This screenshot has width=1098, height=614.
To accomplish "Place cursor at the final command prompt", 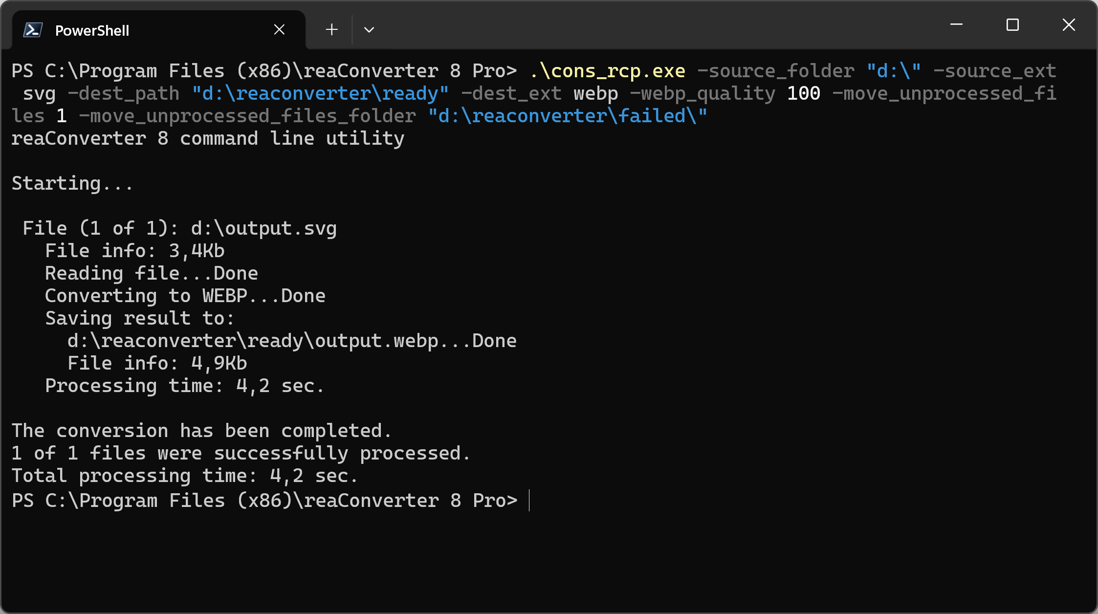I will pyautogui.click(x=529, y=501).
